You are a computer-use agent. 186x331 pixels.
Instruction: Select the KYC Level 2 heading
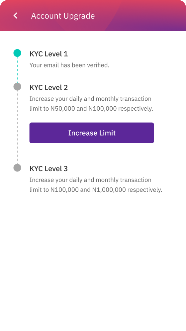[x=49, y=87]
